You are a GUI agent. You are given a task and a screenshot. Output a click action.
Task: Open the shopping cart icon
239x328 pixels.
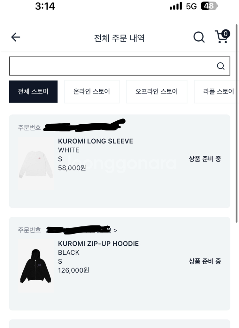pos(222,37)
